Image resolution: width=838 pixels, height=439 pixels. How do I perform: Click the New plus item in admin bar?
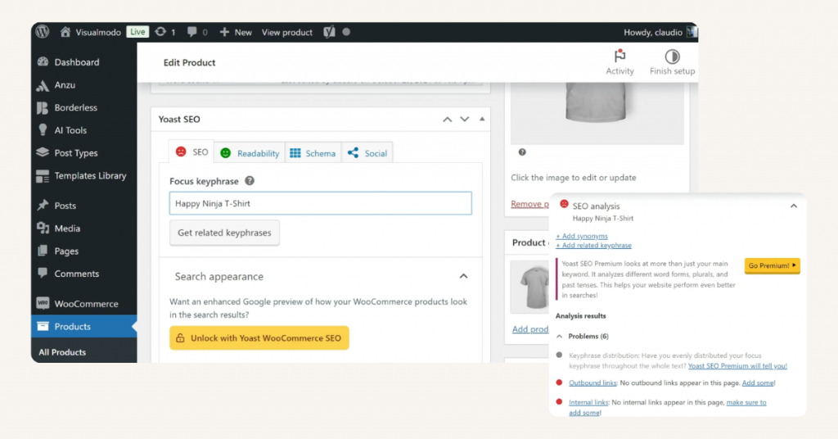point(236,32)
